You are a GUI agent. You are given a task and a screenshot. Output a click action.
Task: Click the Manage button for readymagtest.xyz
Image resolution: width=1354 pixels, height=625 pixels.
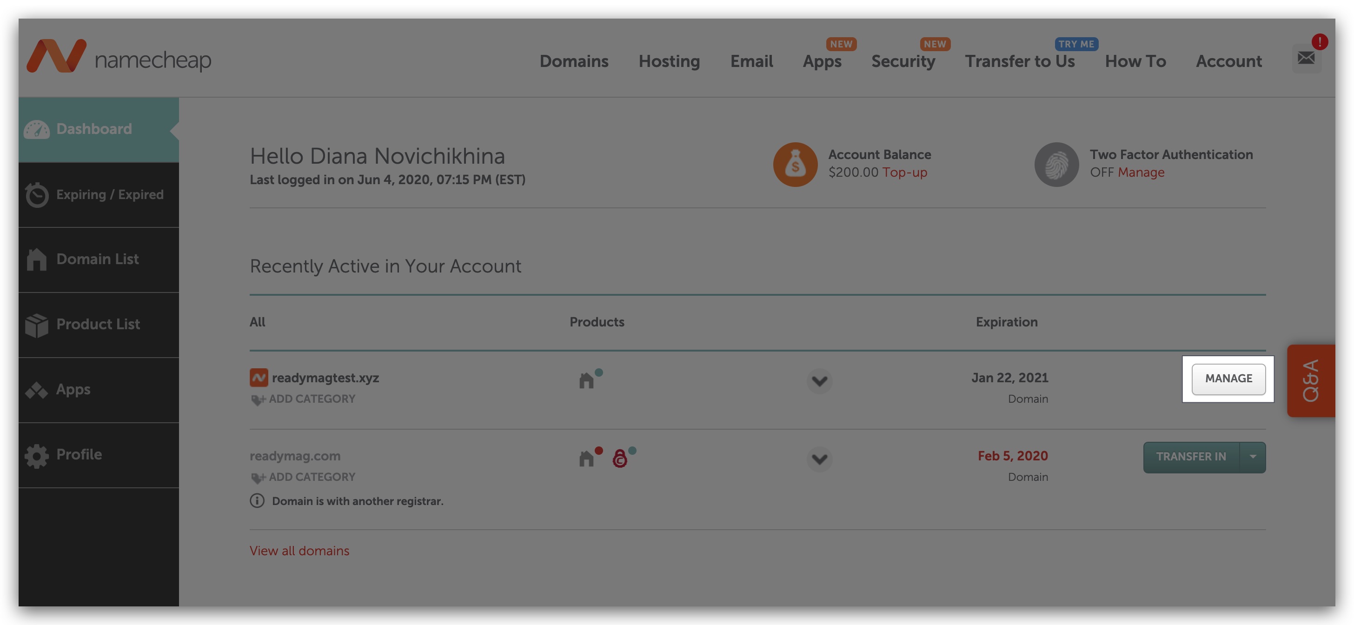click(1228, 379)
